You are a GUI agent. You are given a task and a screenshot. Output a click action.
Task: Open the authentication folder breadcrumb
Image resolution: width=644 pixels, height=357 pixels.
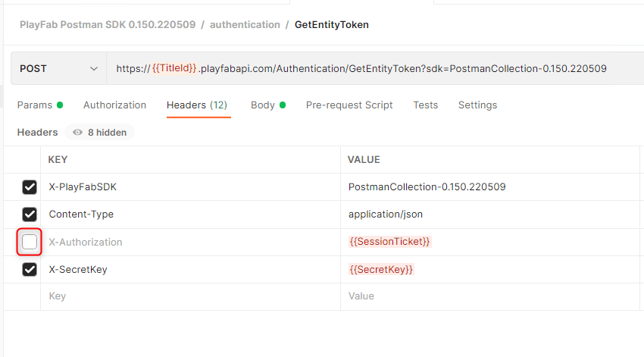point(245,25)
